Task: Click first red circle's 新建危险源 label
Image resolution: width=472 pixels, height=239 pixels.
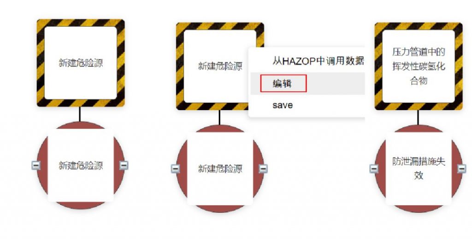Action: pos(81,165)
